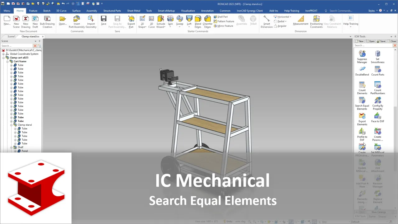Pick the Smart Dimension tool

(x=266, y=21)
